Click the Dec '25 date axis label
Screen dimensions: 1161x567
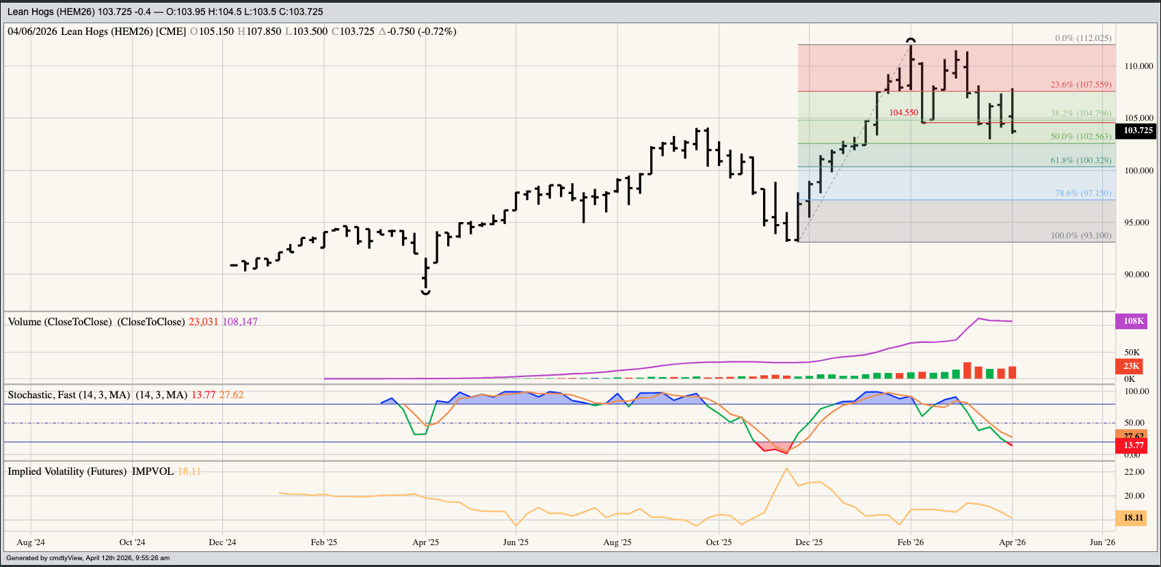coord(809,542)
